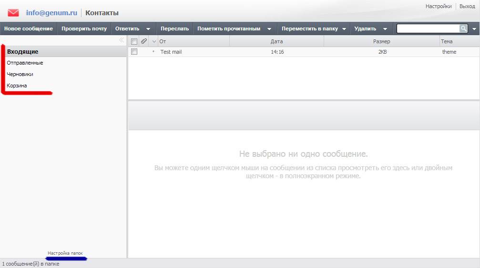Expand the Удалить dropdown arrow
Screen dimensions: 480x268
click(x=385, y=29)
